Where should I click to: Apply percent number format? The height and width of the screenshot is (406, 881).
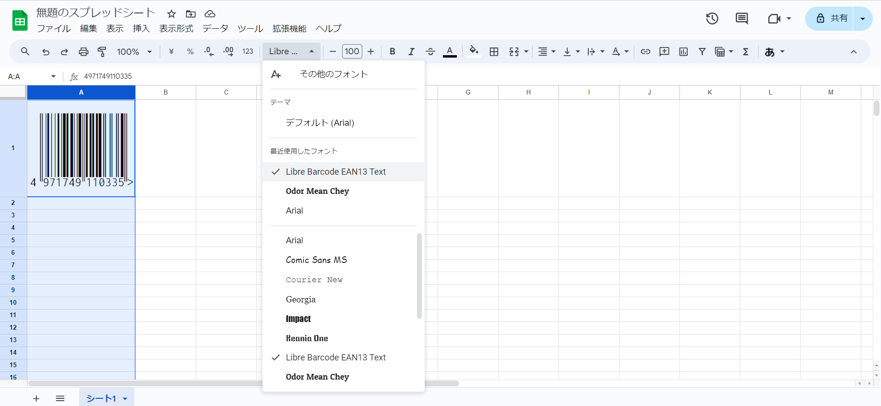(x=190, y=51)
